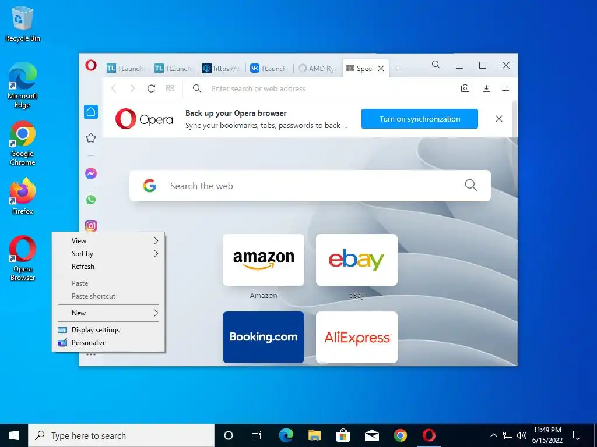Open the Speed Dial grid icon in toolbar
597x447 pixels.
(170, 88)
